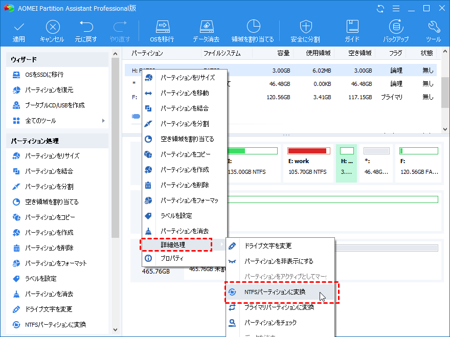This screenshot has height=337, width=450.
Task: Choose パーティションを分割 in context menu
Action: pos(185,124)
